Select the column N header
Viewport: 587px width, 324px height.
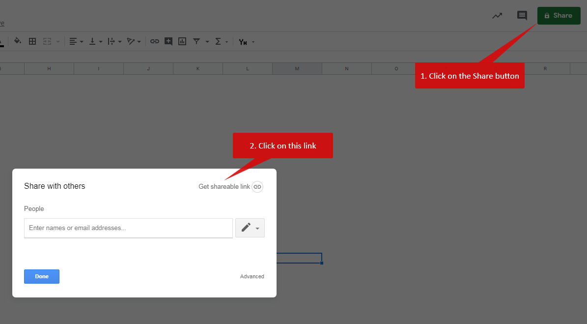(347, 68)
